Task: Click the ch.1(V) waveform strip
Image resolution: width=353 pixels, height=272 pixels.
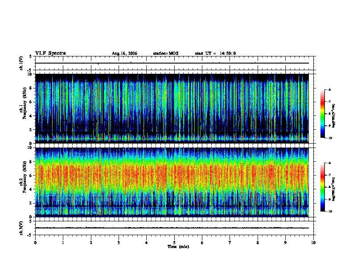Action: pos(174,63)
